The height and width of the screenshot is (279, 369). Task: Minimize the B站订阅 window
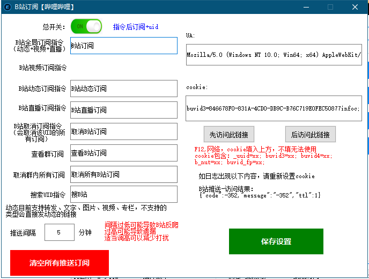pyautogui.click(x=306, y=7)
